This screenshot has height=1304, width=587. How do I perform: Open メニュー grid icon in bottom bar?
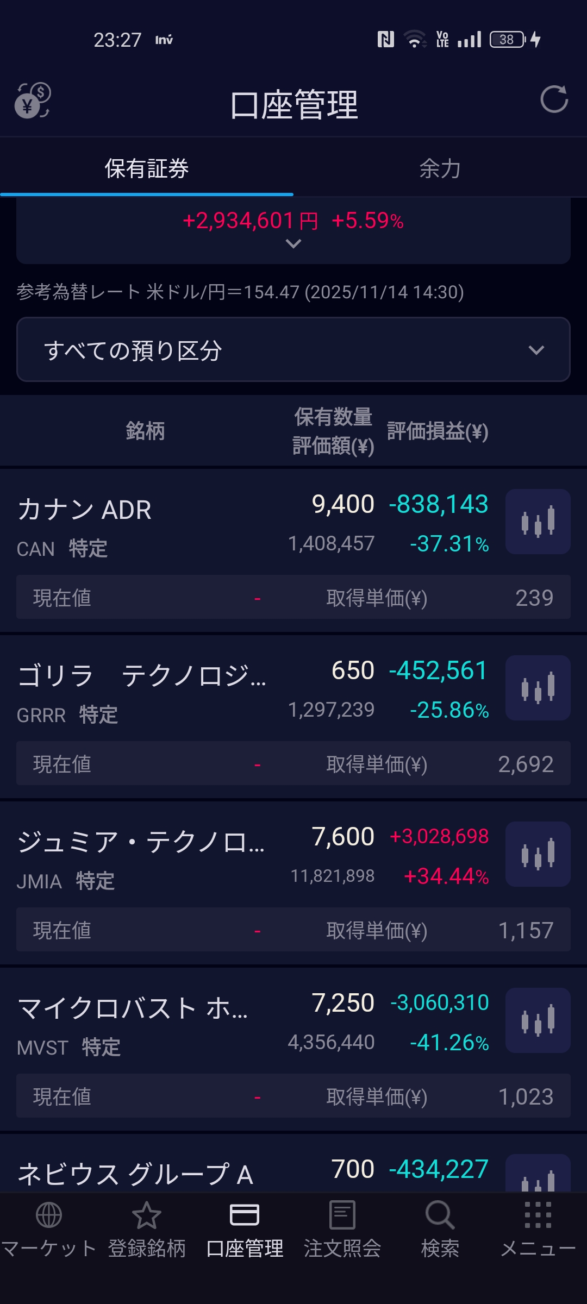(x=538, y=1215)
